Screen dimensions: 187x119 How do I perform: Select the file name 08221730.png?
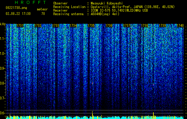(16, 8)
